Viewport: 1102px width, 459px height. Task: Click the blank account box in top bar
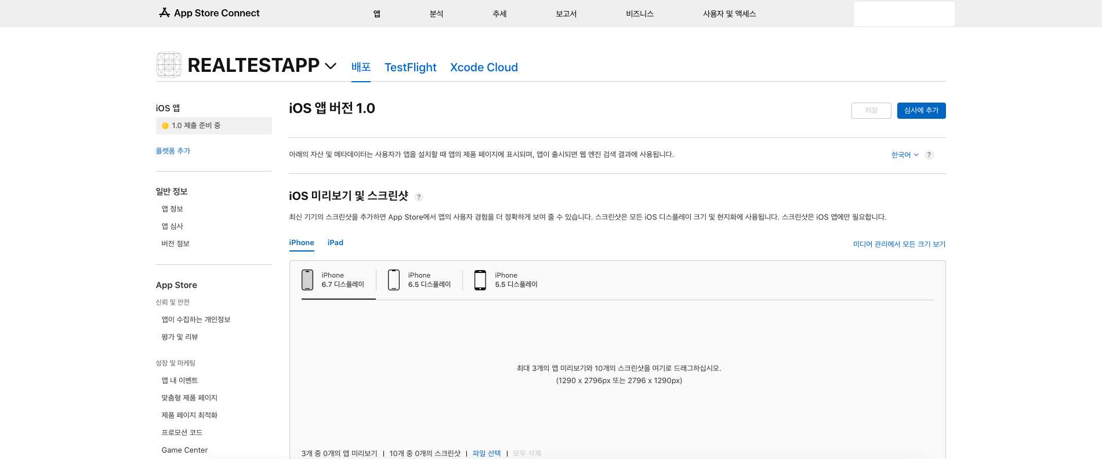[x=904, y=13]
